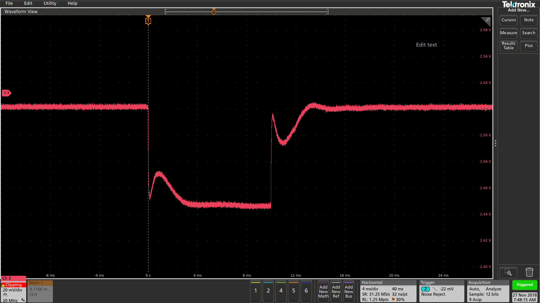Click the 0 s time axis label

pyautogui.click(x=148, y=276)
